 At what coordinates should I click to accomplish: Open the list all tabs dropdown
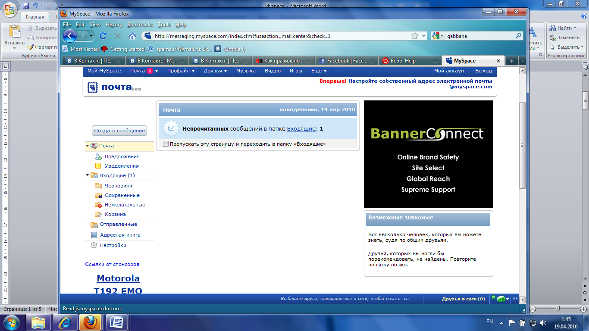(522, 61)
